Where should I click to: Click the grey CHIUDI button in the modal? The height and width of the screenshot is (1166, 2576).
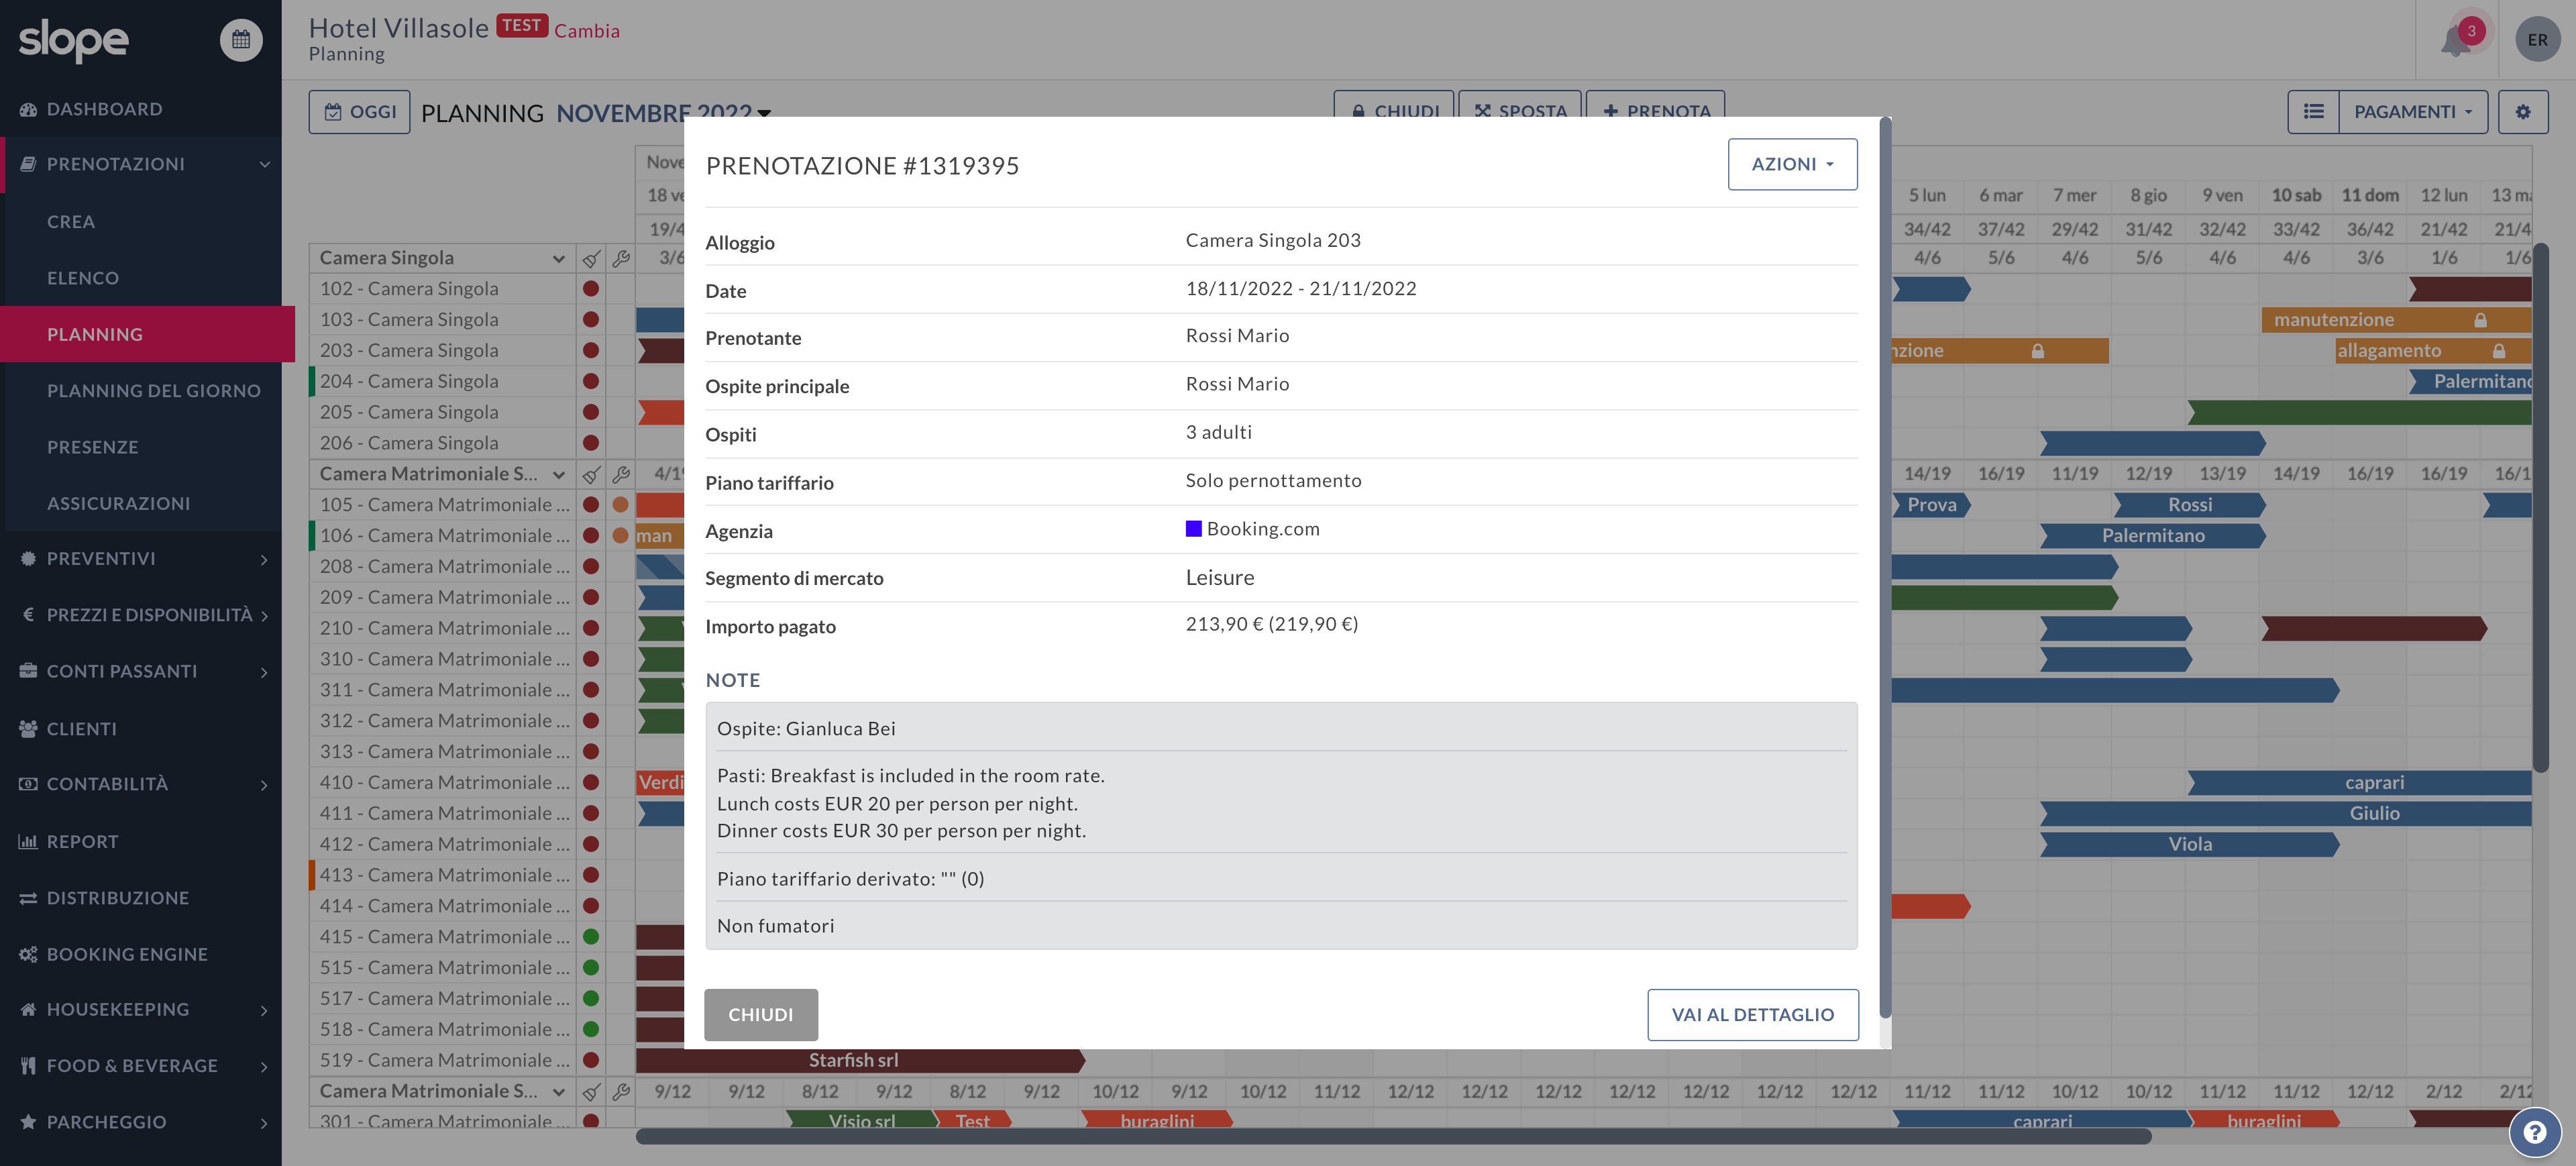[x=760, y=1015]
